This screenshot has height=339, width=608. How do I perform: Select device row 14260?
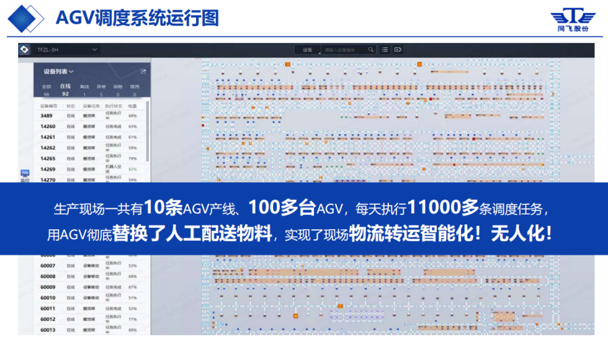pos(92,127)
